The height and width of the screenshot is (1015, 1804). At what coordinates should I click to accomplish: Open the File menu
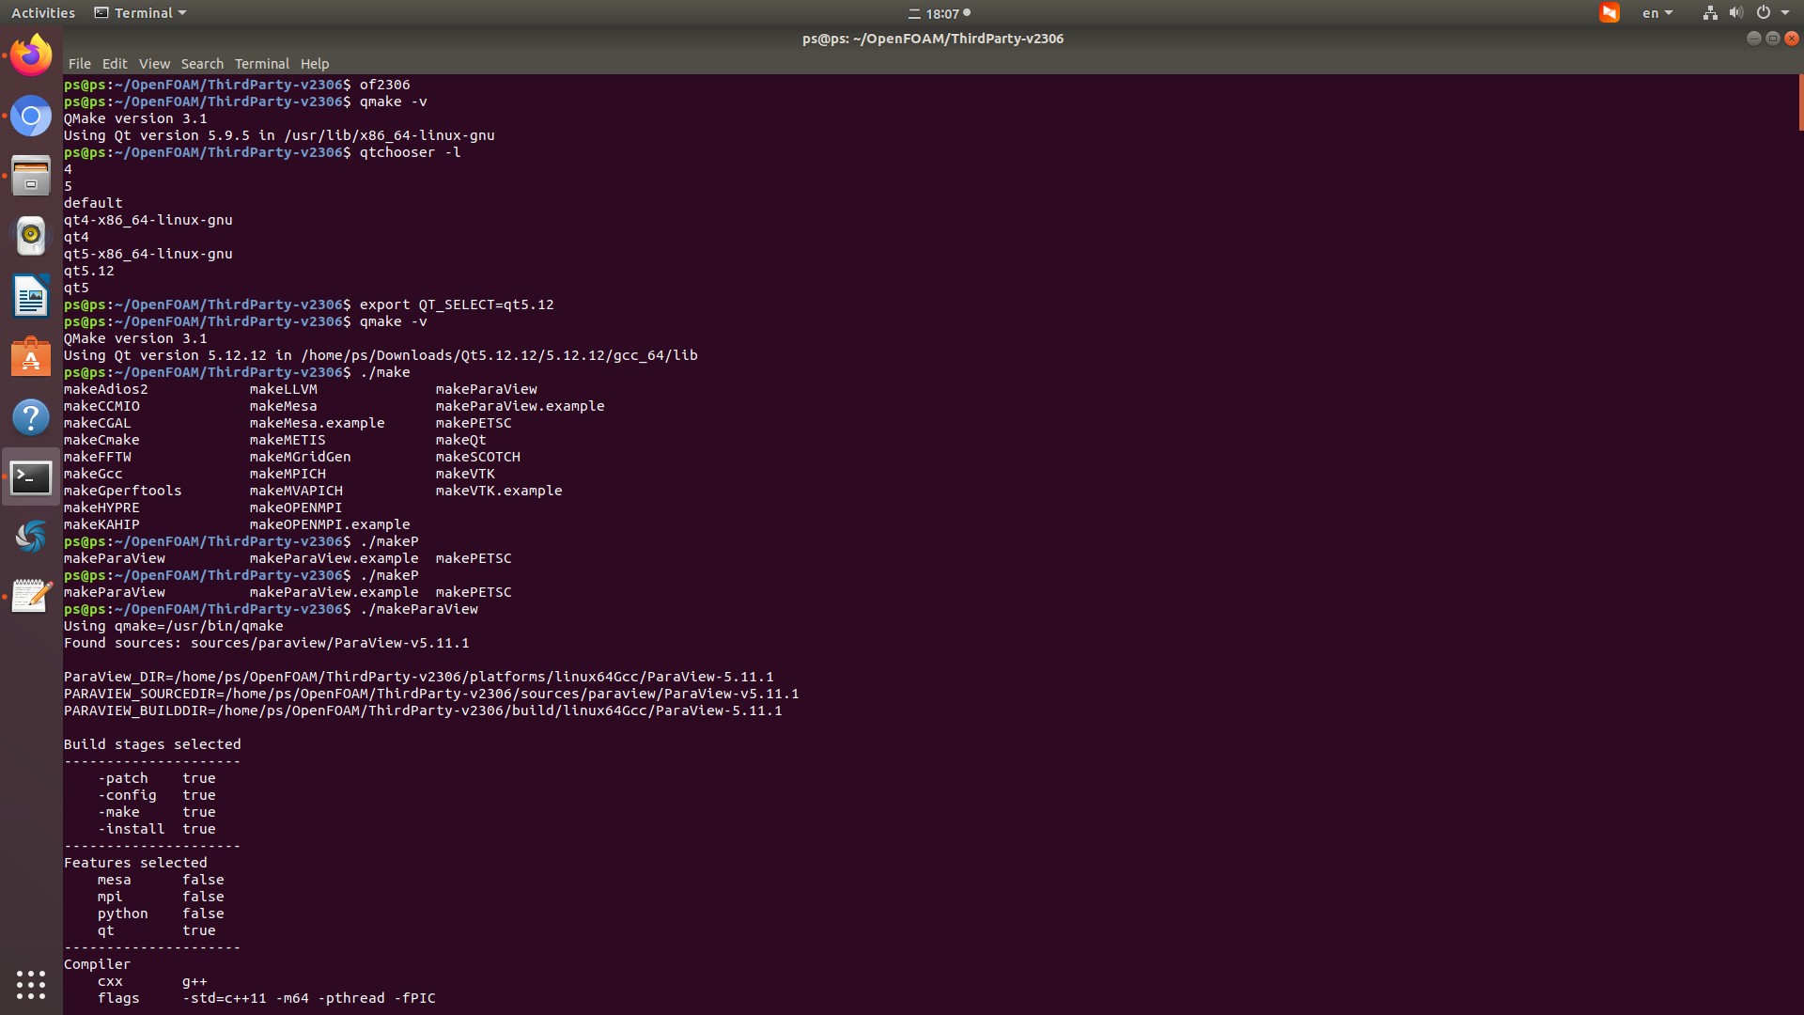coord(80,64)
